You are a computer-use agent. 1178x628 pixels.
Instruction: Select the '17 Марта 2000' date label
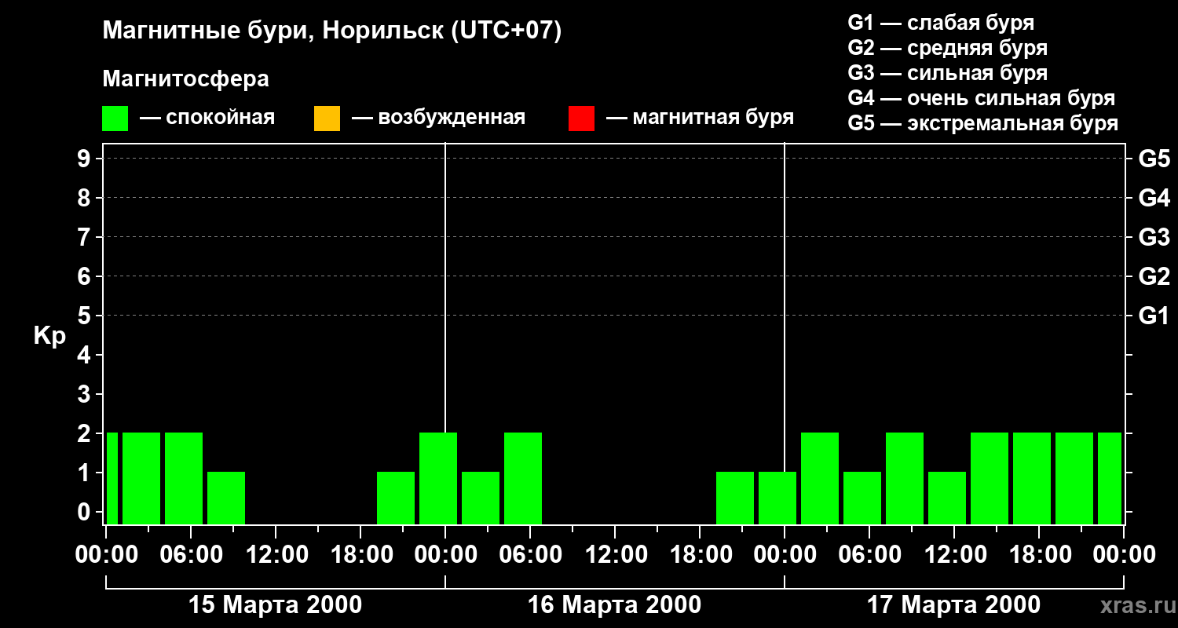pos(953,605)
